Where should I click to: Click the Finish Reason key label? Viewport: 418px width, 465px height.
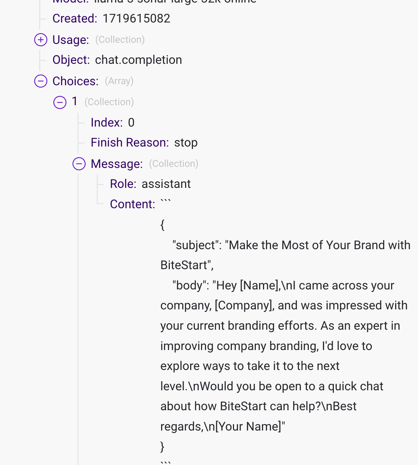[130, 143]
